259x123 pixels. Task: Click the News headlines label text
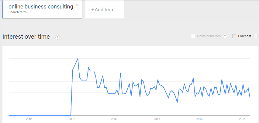click(209, 36)
